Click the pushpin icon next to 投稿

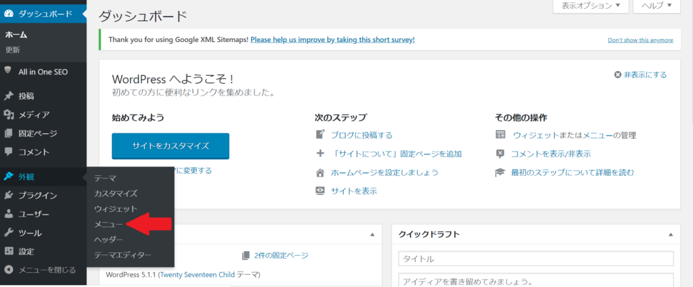pyautogui.click(x=8, y=96)
